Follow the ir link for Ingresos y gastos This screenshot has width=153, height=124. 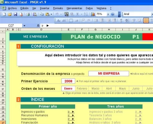pos(71,112)
